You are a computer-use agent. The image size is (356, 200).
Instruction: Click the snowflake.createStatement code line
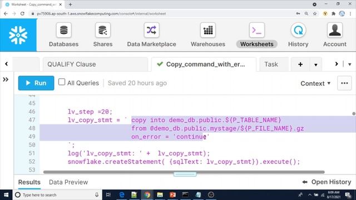pos(184,162)
